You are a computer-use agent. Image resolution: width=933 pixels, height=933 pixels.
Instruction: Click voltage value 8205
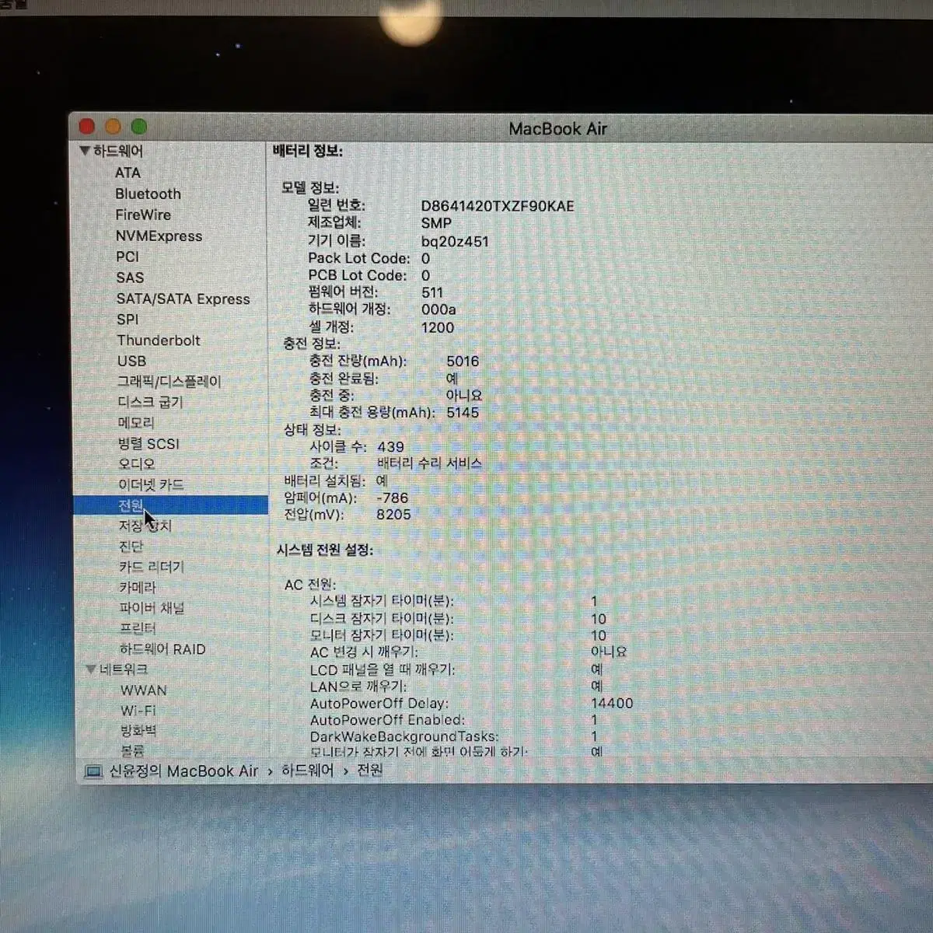pyautogui.click(x=393, y=515)
